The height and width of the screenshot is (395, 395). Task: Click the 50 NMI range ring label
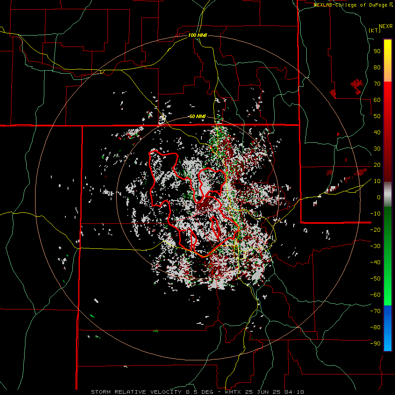pyautogui.click(x=197, y=116)
